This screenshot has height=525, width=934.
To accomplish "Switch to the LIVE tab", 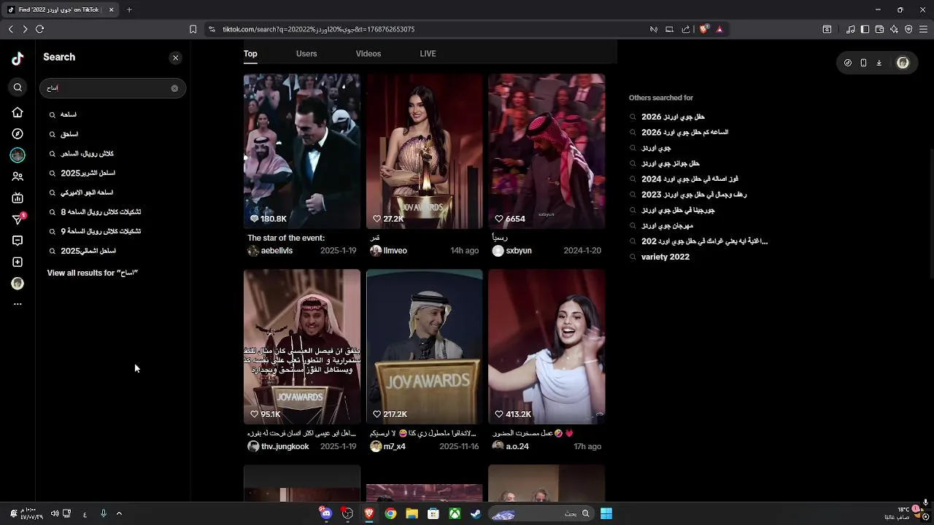I will [x=428, y=53].
